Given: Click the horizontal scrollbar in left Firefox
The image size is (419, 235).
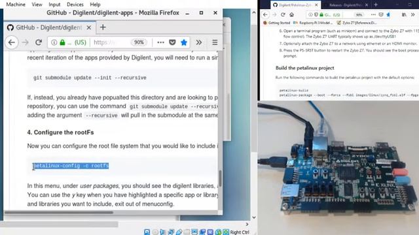Looking at the screenshot, I should tap(59, 212).
